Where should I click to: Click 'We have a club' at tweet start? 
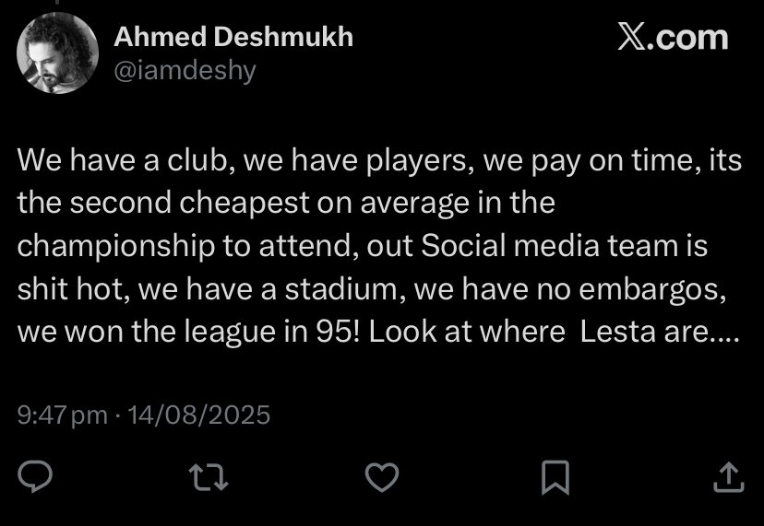(123, 159)
